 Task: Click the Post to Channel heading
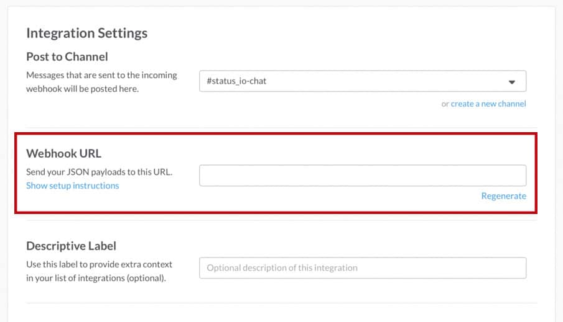click(x=67, y=56)
